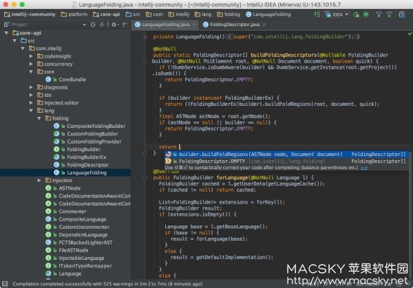Select FoldingDescriptor in project tree

[x=87, y=165]
